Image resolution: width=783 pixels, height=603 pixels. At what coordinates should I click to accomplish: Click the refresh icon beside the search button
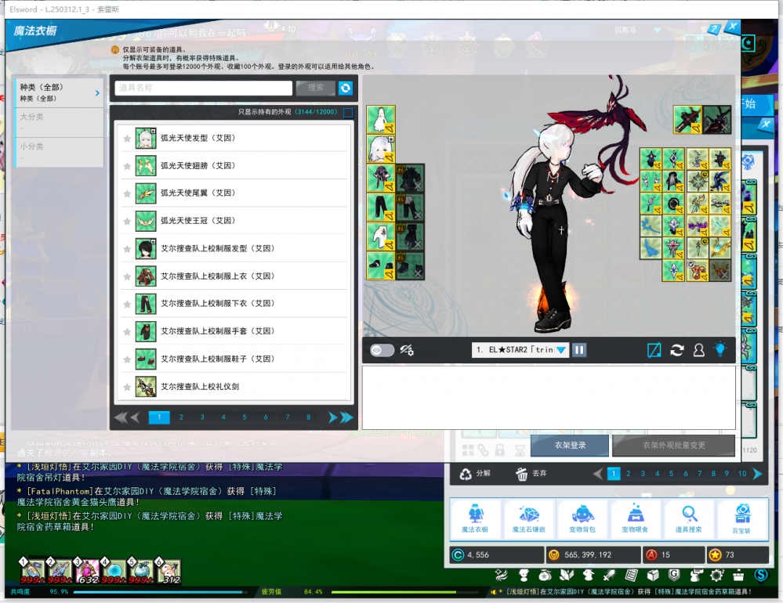point(345,88)
